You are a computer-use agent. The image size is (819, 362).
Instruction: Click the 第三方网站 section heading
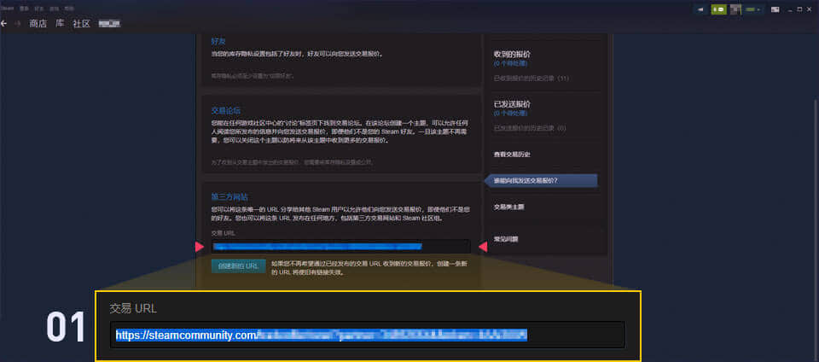[x=229, y=197]
